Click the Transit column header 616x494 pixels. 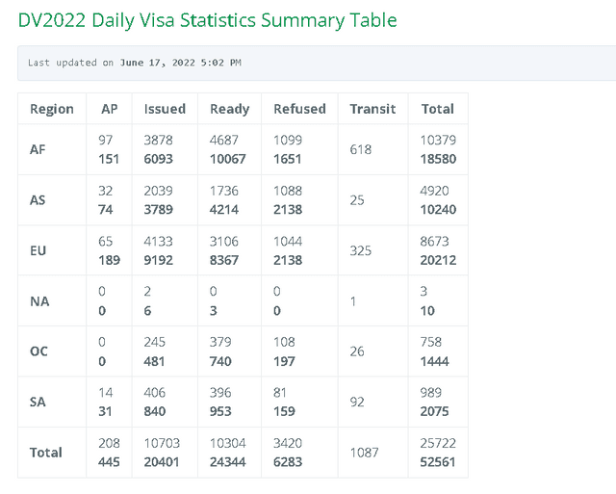(372, 109)
